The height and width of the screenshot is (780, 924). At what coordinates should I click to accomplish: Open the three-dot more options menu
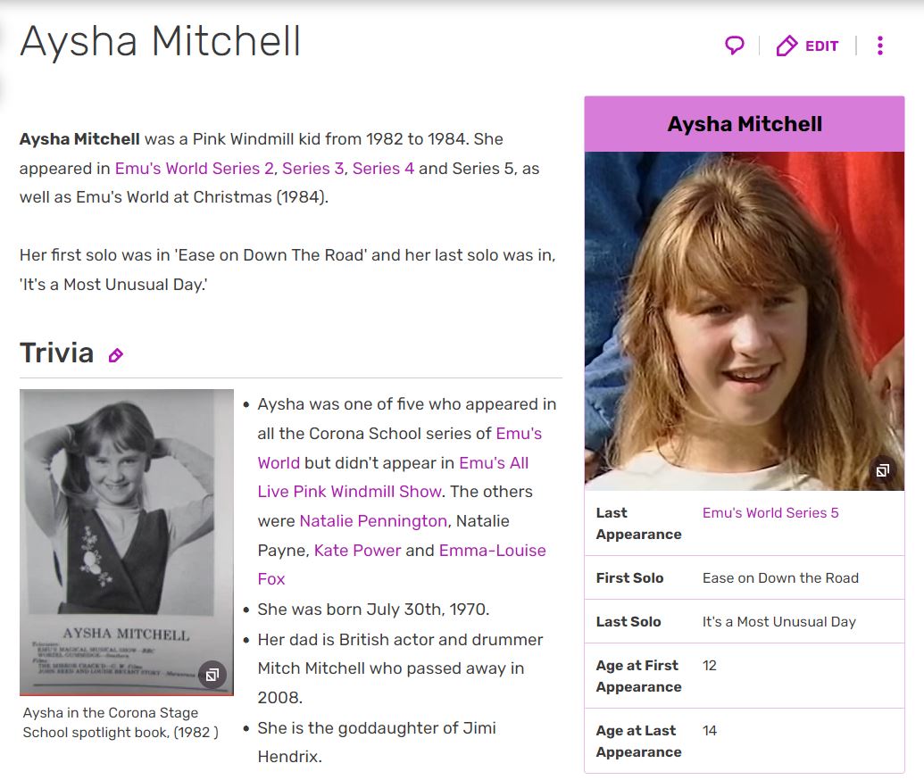click(879, 46)
